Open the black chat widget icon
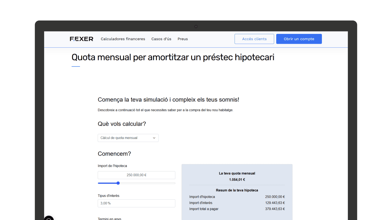 pos(49,218)
